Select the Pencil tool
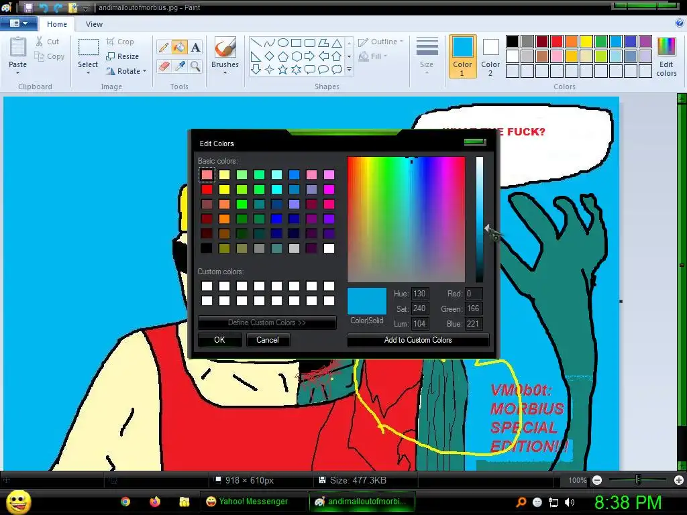This screenshot has height=515, width=687. [x=164, y=47]
